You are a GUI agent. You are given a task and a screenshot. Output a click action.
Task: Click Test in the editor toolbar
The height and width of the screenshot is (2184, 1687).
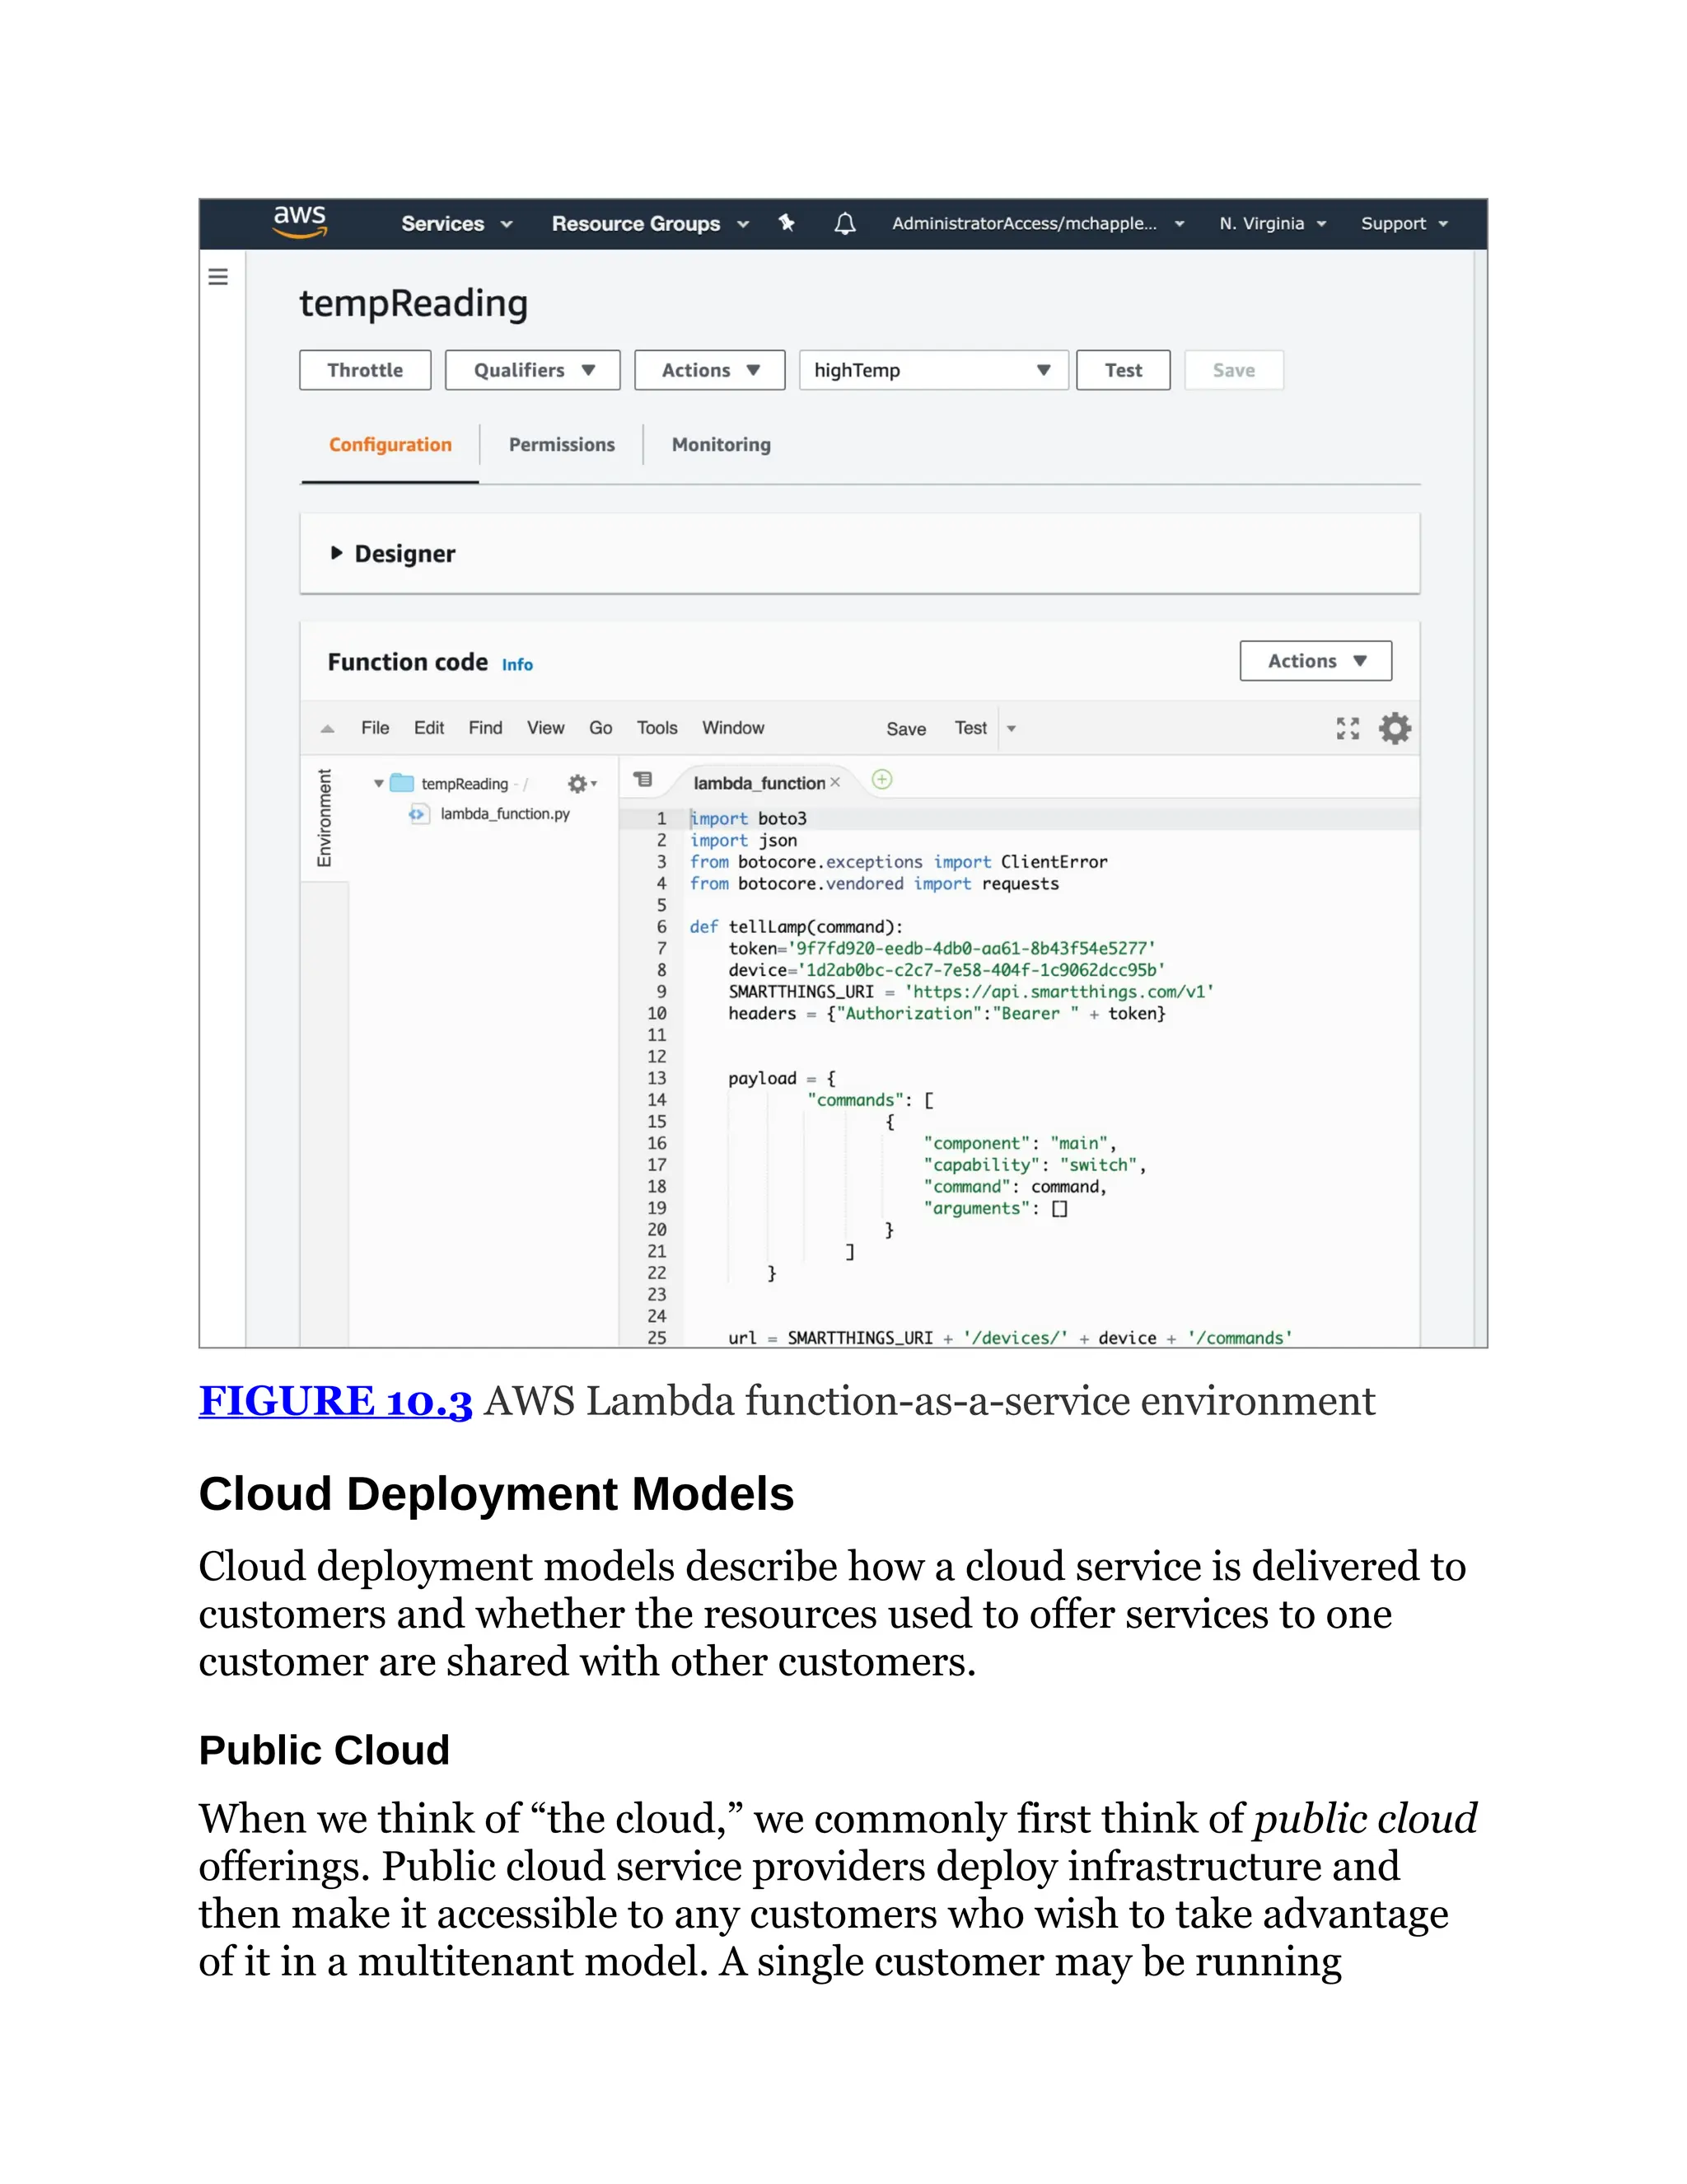click(970, 728)
